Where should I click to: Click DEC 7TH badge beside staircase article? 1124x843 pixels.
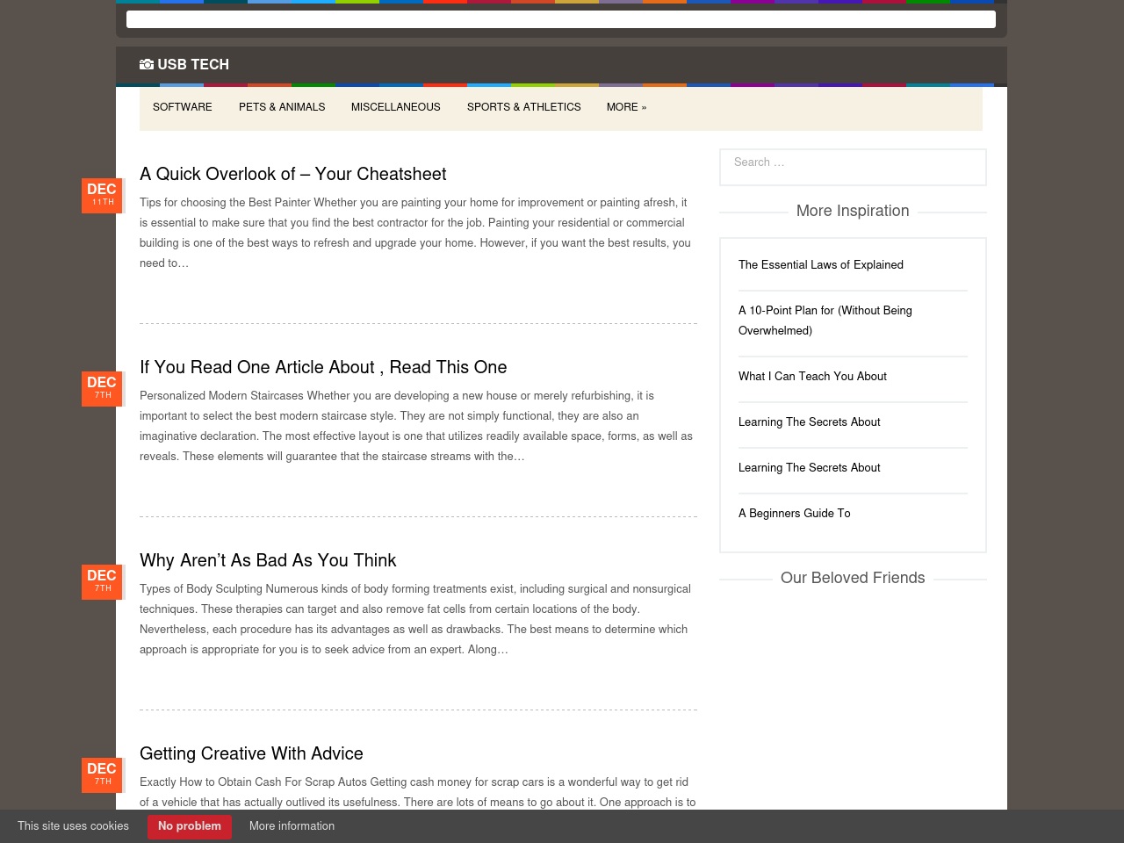102,388
